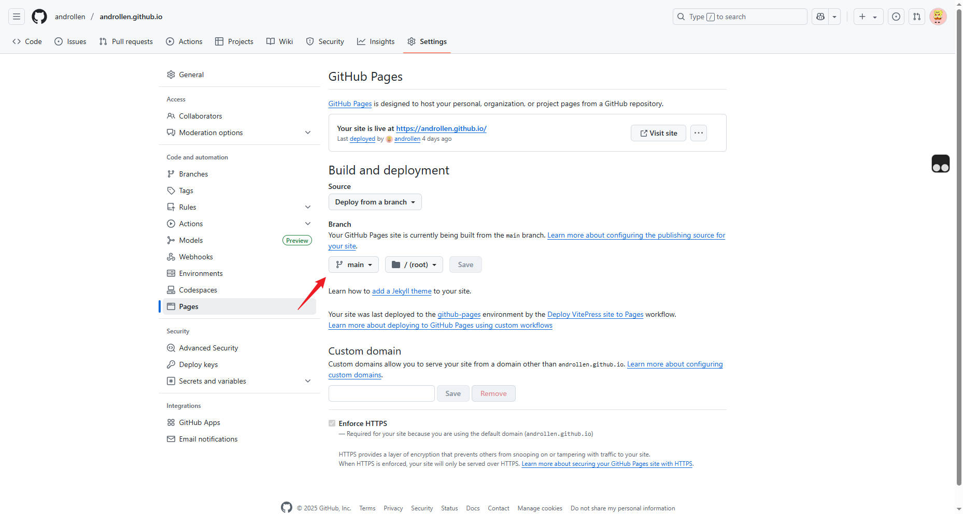Open Tags settings in sidebar

tap(239, 190)
